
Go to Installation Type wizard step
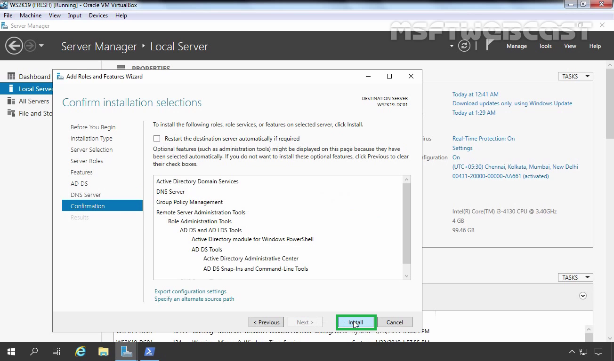(x=91, y=138)
